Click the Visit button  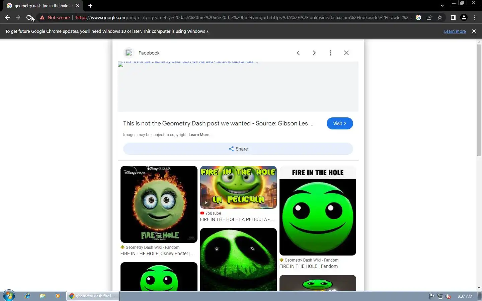[x=340, y=123]
